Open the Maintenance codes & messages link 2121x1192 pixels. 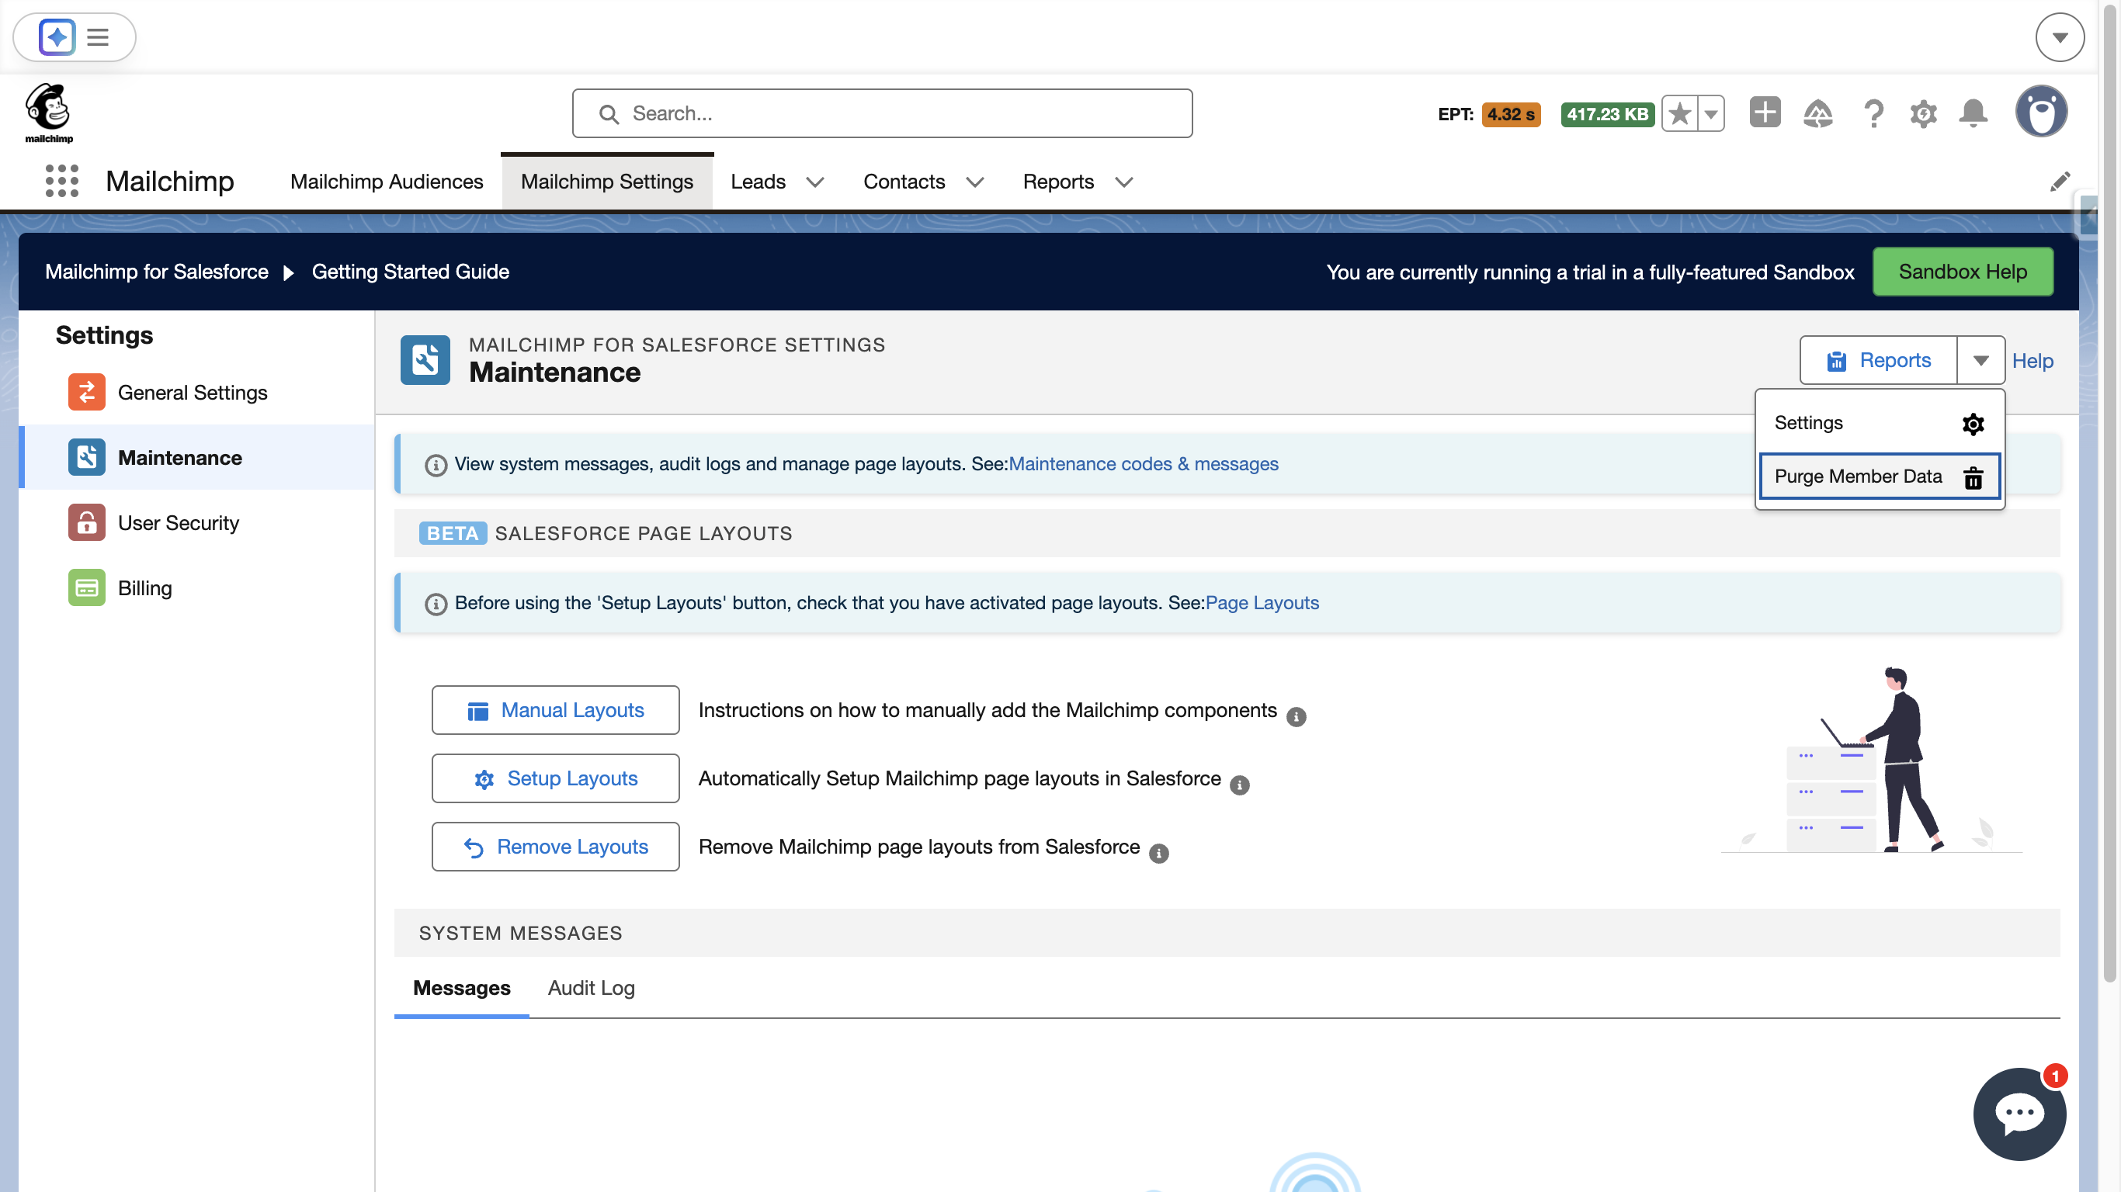[1143, 463]
